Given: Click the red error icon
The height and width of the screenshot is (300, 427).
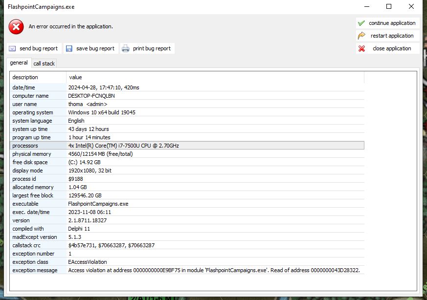Looking at the screenshot, I should point(16,27).
